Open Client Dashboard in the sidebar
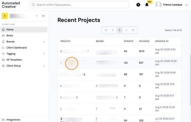The width and height of the screenshot is (191, 122). click(x=24, y=47)
